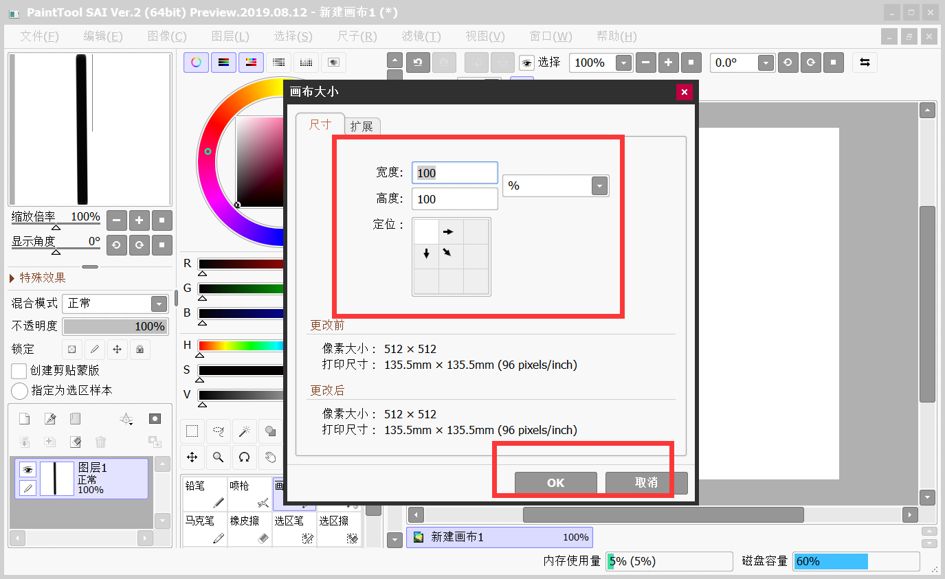Choose the 橡皮擦 eraser tool
Viewport: 945px width, 579px height.
click(x=249, y=530)
